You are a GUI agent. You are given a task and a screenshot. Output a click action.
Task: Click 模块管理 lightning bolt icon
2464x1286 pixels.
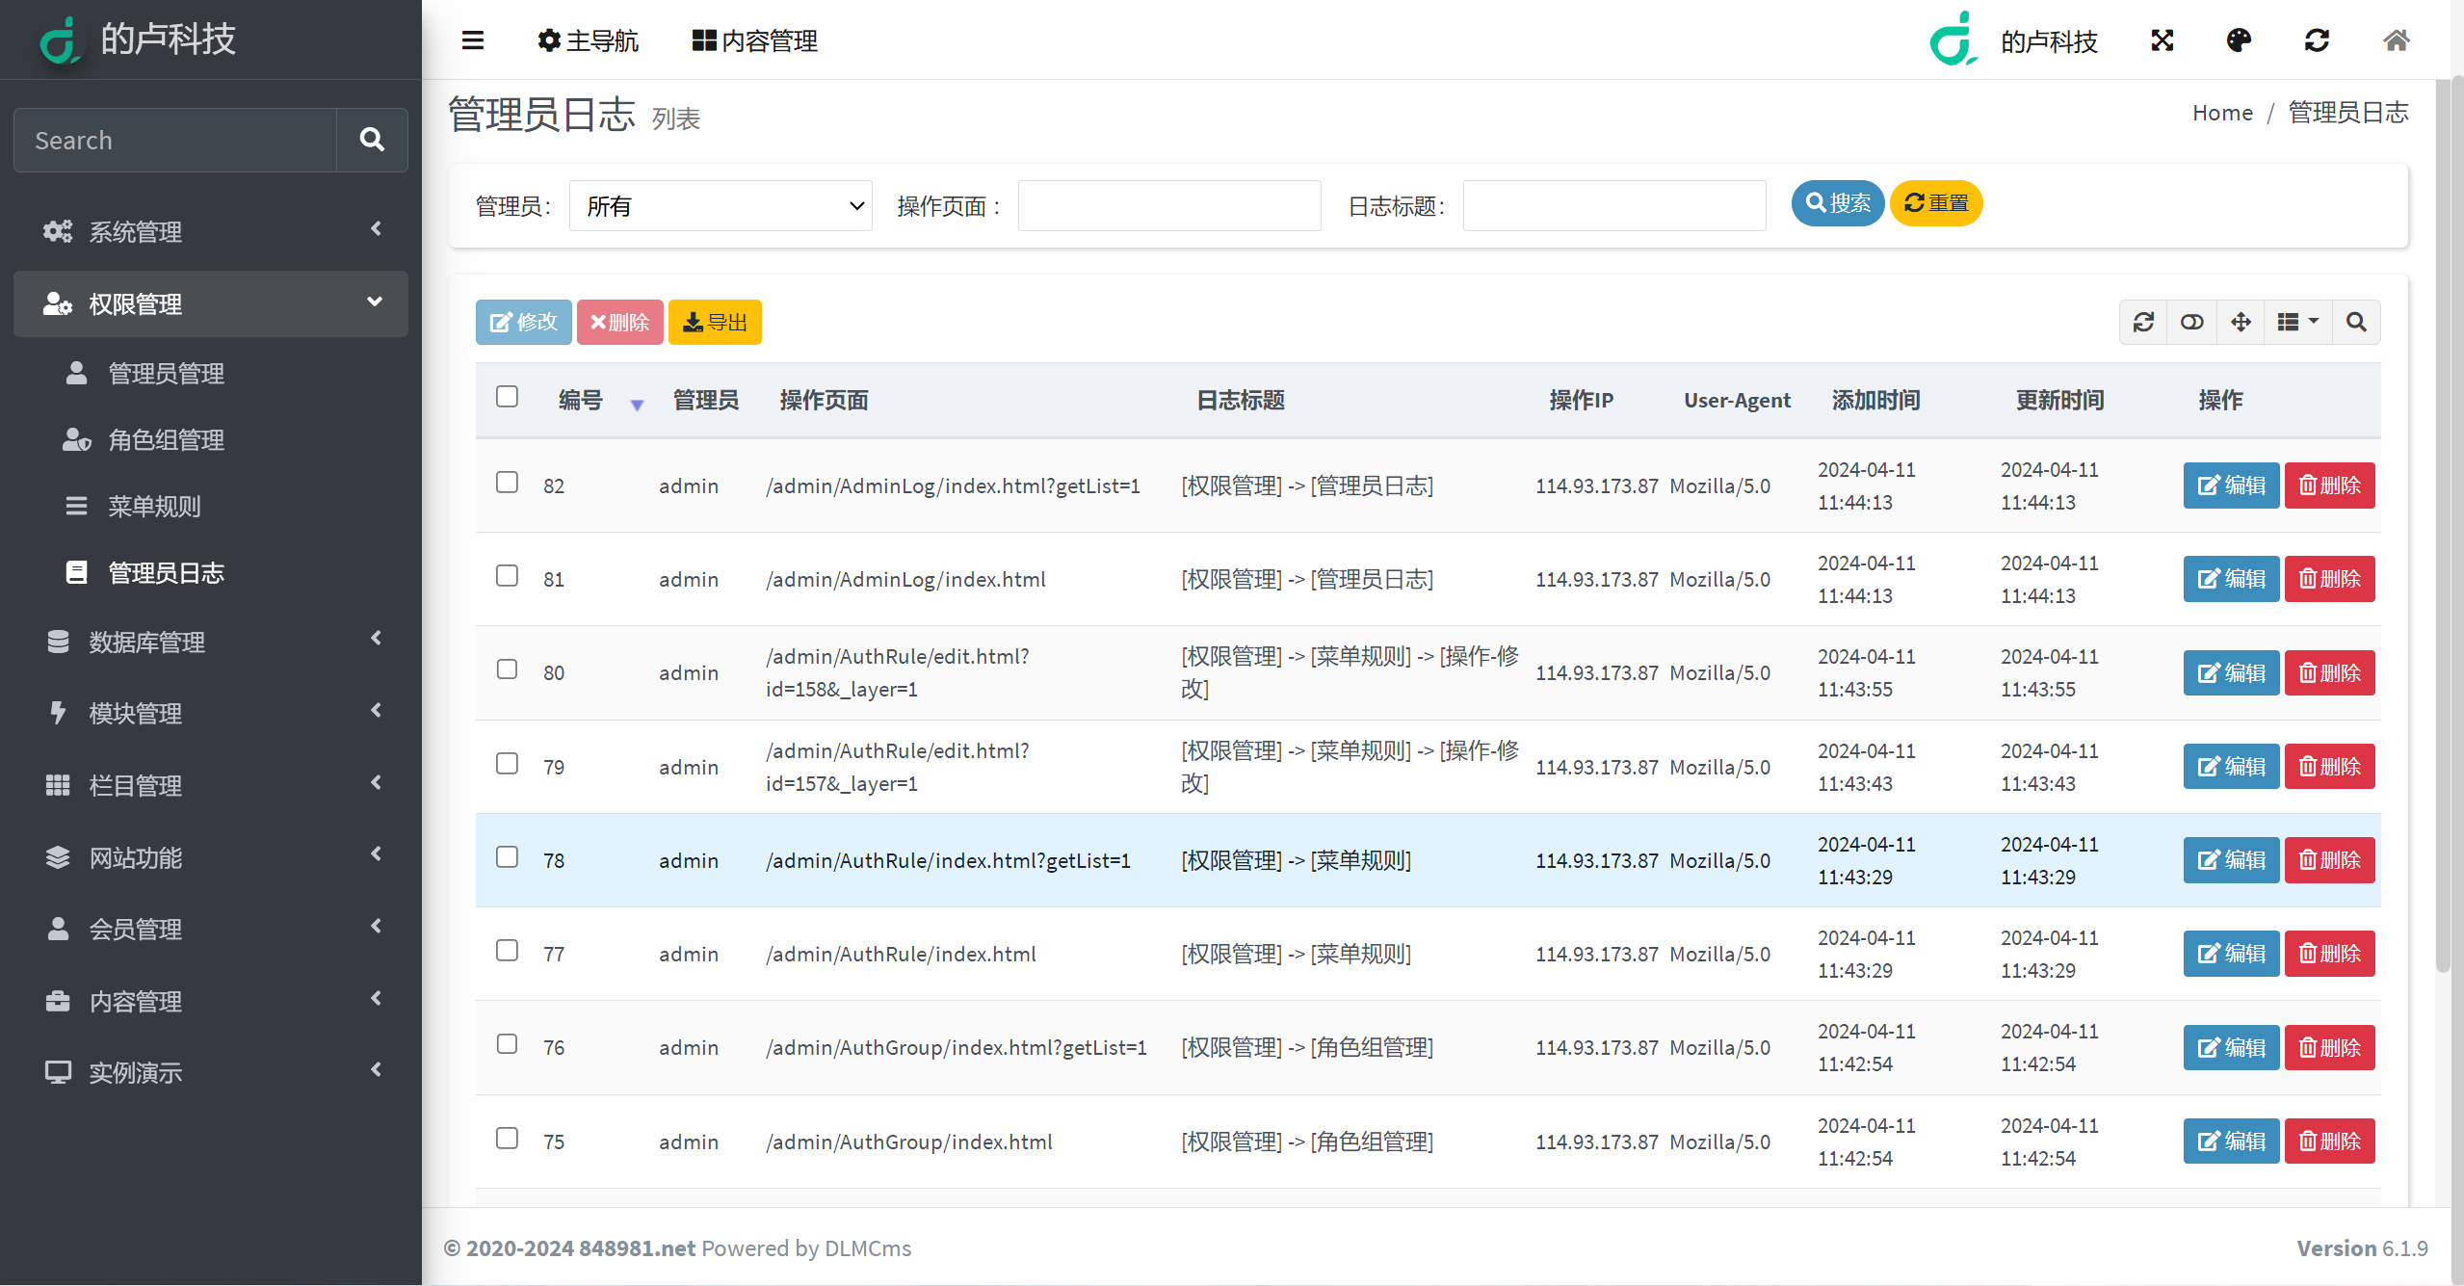click(58, 713)
